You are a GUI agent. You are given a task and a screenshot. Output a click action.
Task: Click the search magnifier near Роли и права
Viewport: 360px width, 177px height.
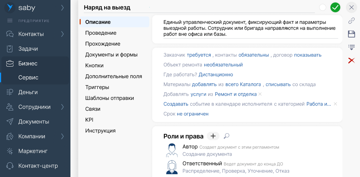(x=226, y=136)
